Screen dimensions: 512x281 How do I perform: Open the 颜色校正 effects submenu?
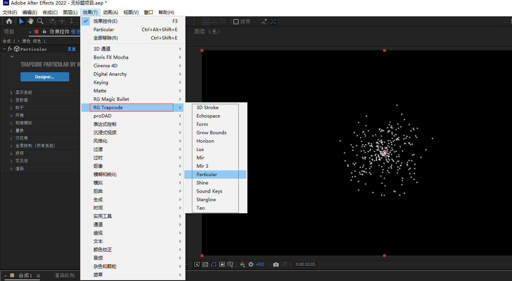133,250
